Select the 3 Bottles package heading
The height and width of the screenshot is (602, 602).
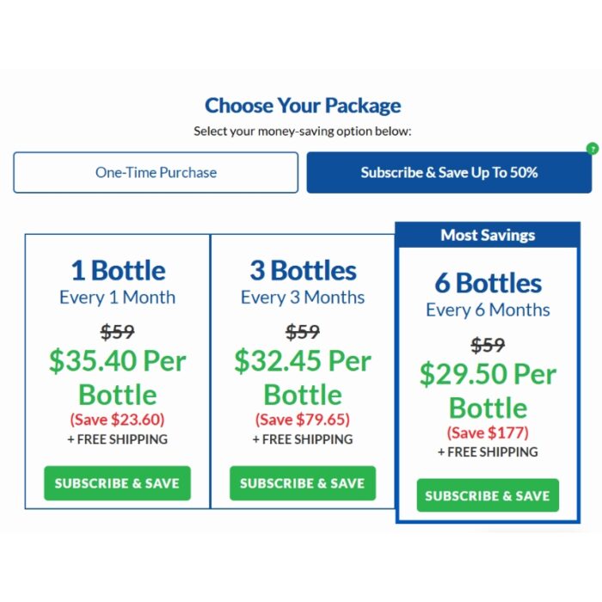click(303, 271)
